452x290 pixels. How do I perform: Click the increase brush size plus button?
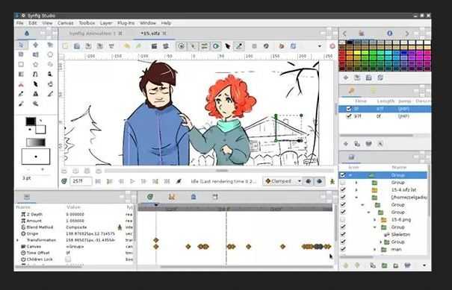point(43,170)
